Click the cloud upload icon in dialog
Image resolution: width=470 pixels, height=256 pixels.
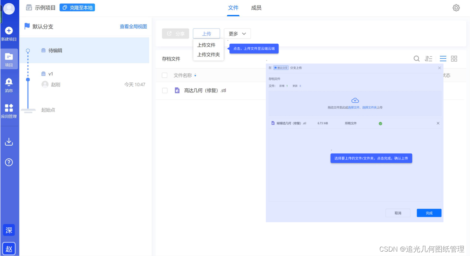click(x=355, y=100)
